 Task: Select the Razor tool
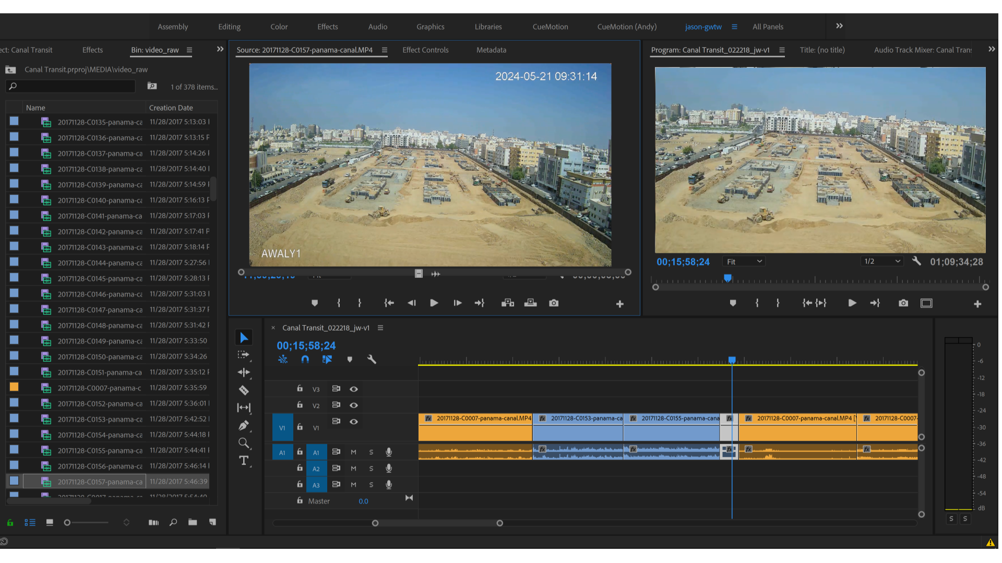pos(244,390)
